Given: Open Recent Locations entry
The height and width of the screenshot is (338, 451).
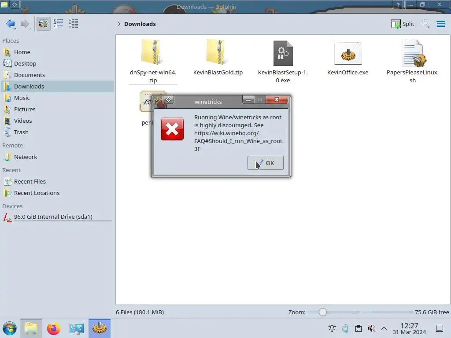Looking at the screenshot, I should [58, 193].
